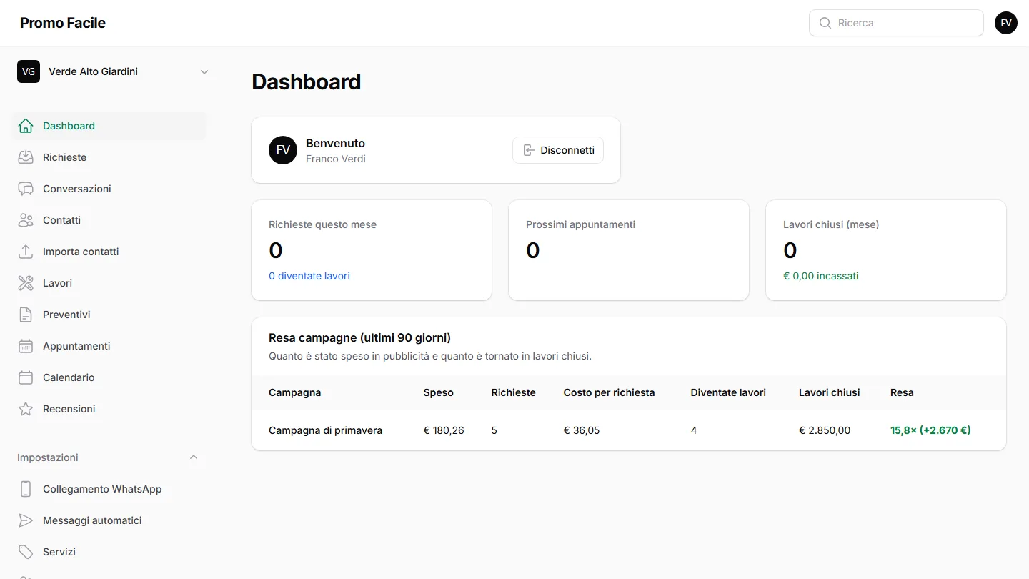
Task: Click the Collegamento WhatsApp phone icon
Action: 26,489
